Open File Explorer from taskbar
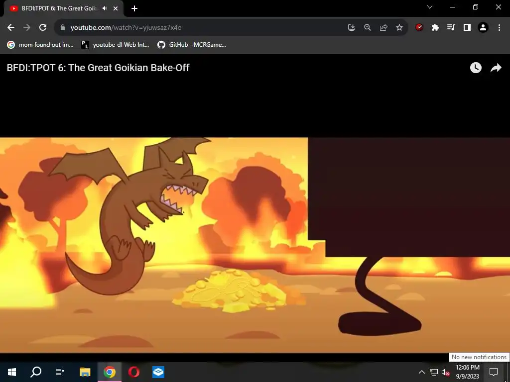Image resolution: width=510 pixels, height=382 pixels. tap(85, 372)
